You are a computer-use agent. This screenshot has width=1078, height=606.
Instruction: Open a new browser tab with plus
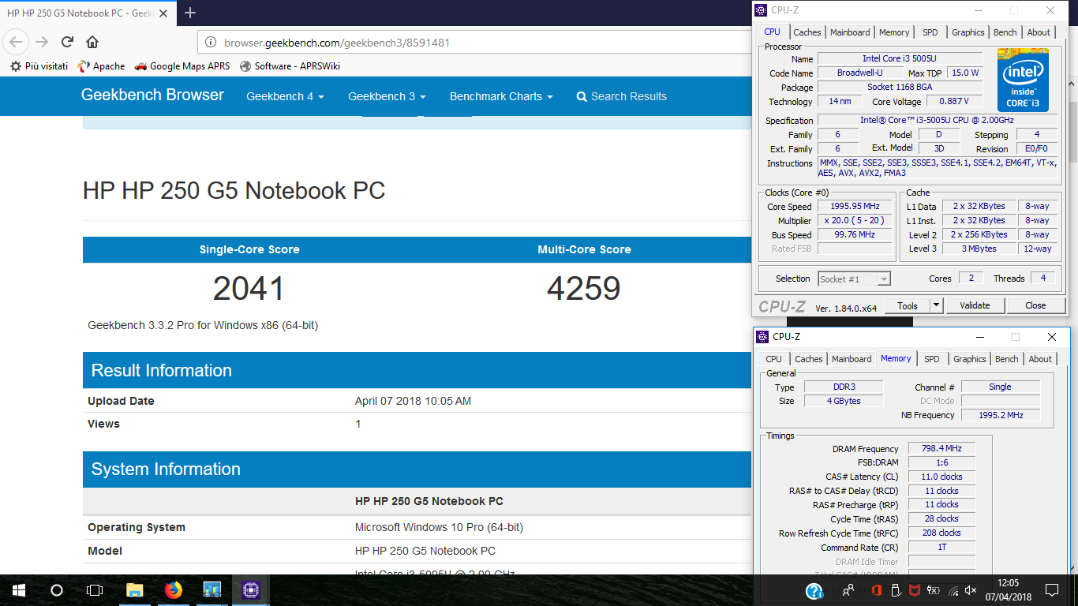[x=190, y=13]
